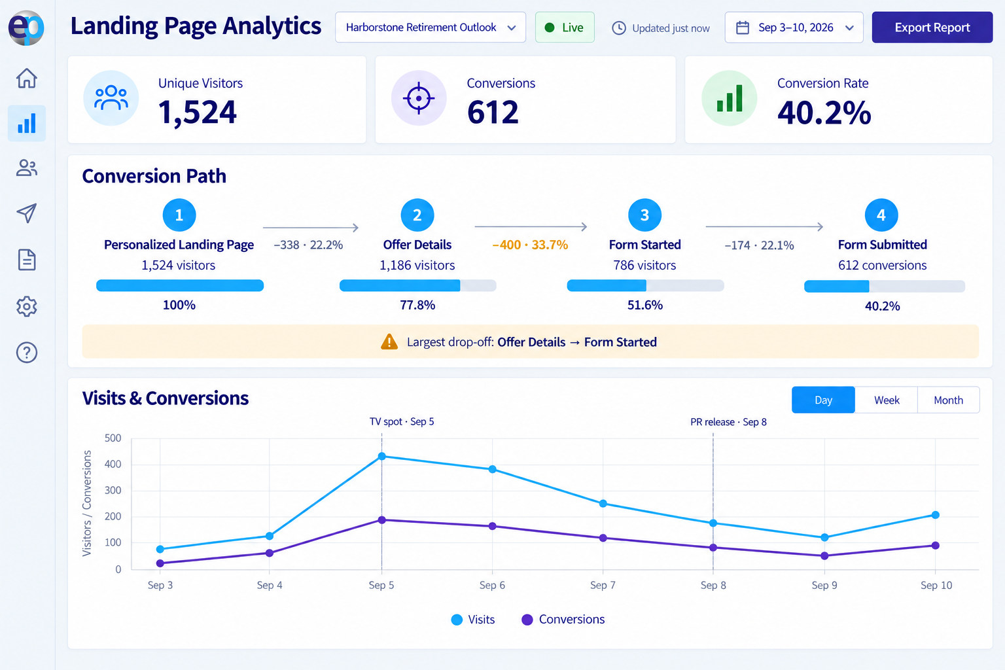Open Campaigns paper plane sidebar icon
Screen dimensions: 1005x670
[27, 213]
